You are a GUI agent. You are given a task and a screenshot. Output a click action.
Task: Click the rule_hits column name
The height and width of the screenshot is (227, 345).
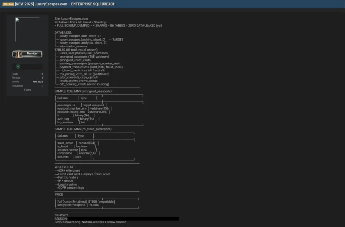click(63, 157)
